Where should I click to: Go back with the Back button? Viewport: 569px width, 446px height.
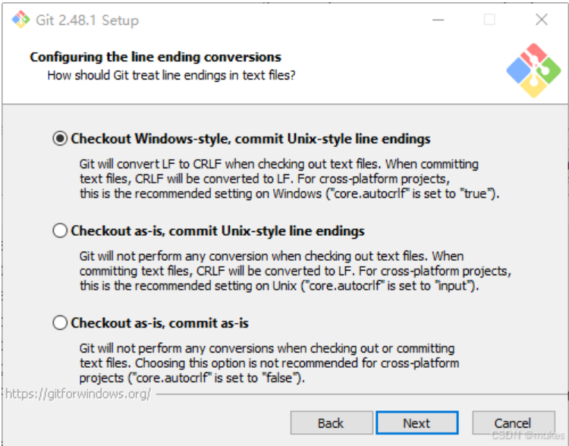click(x=331, y=423)
